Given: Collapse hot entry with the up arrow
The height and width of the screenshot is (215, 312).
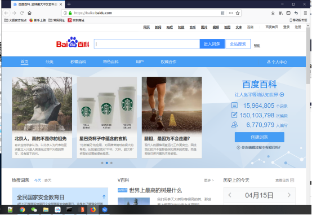Looking at the screenshot, I should [x=104, y=197].
